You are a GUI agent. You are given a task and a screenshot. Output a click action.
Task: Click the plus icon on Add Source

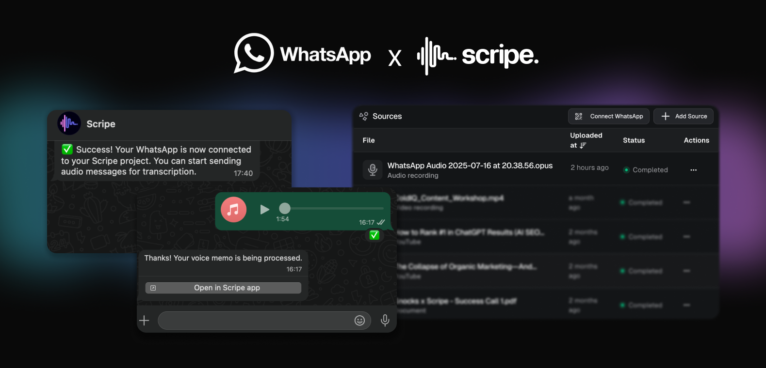point(666,116)
